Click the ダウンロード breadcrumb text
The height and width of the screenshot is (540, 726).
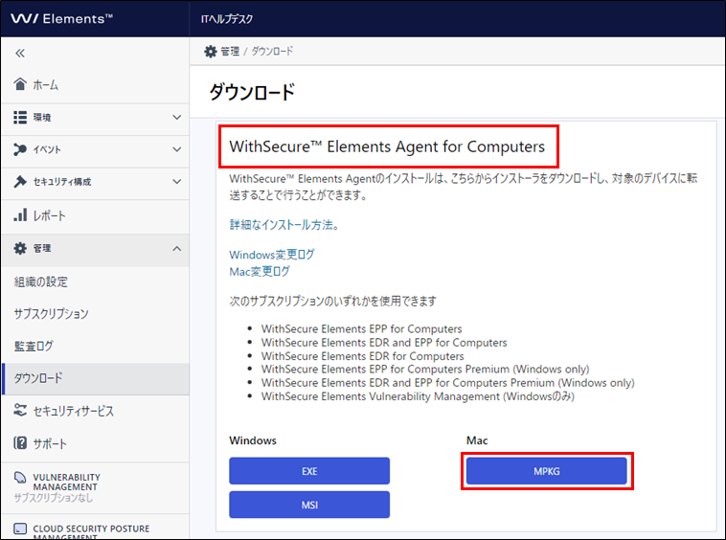(272, 52)
